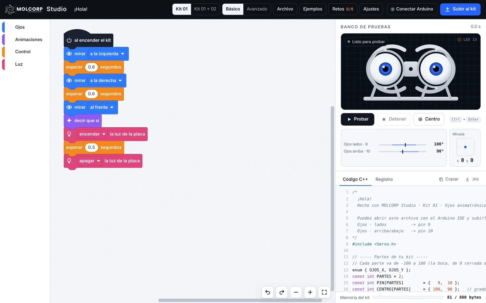Click Subir al kit button

(460, 9)
